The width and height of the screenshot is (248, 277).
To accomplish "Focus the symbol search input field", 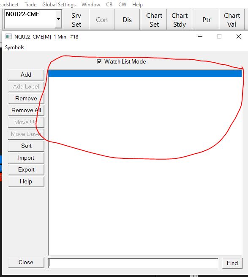I will point(133,263).
